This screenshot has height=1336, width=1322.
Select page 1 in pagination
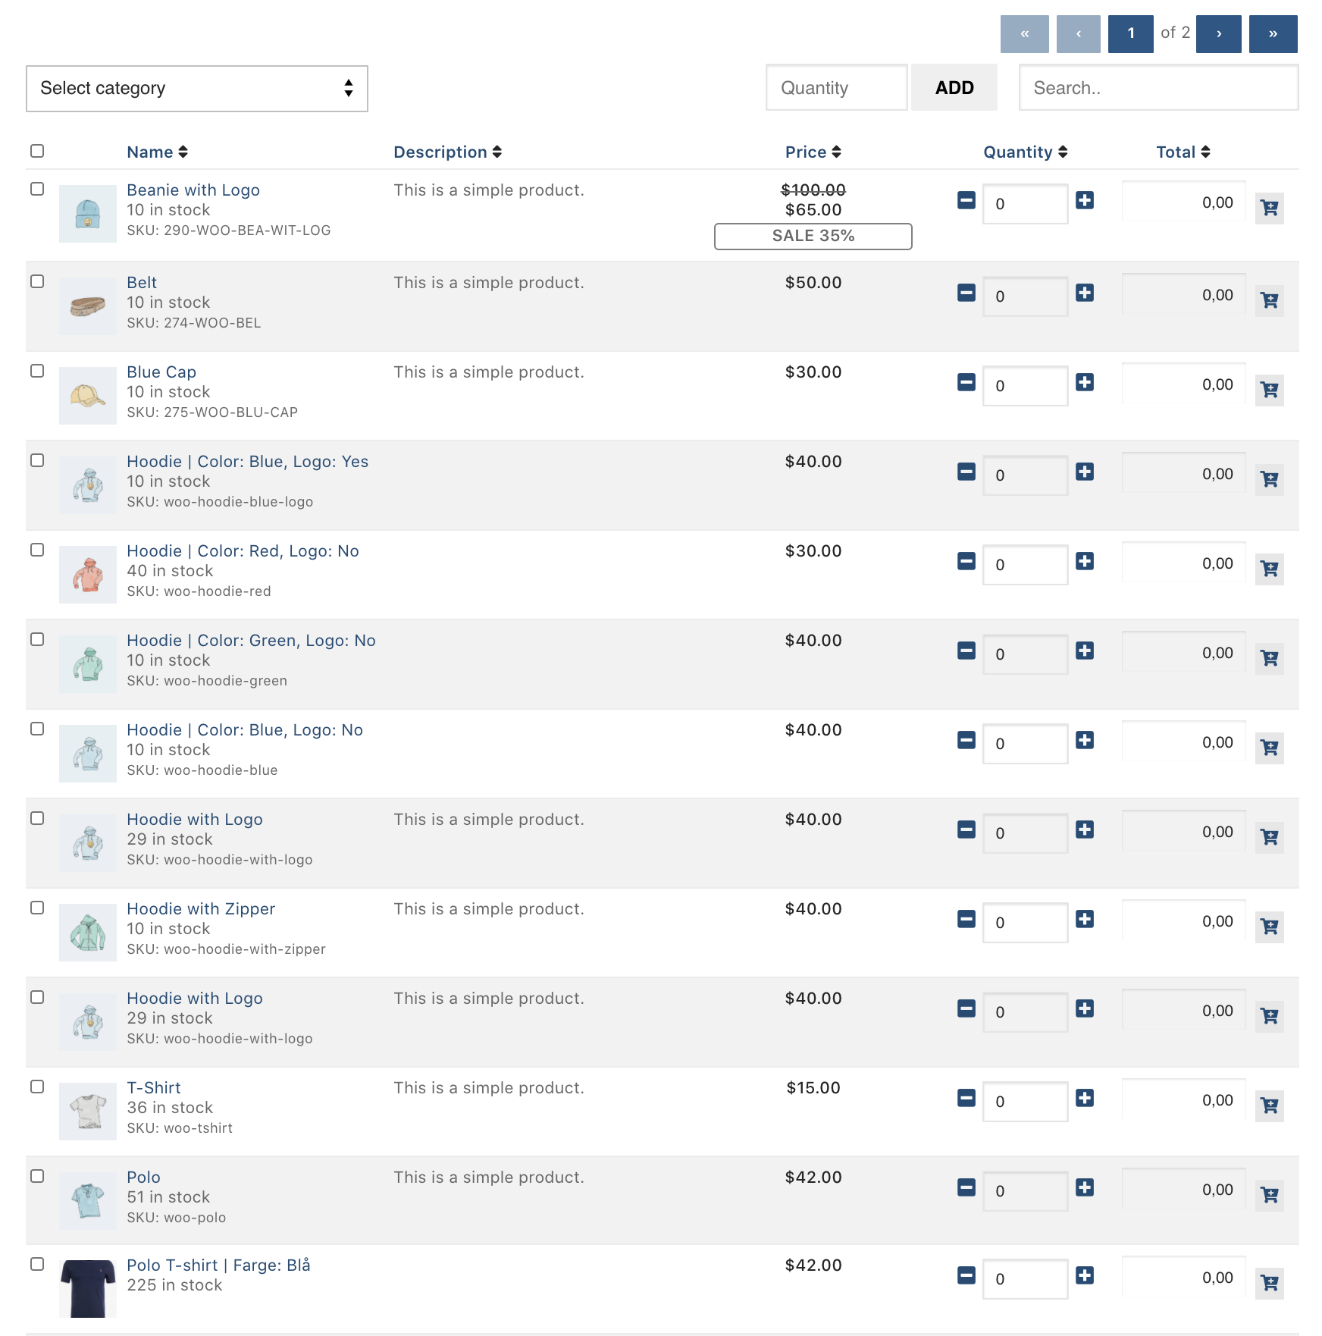click(x=1130, y=34)
